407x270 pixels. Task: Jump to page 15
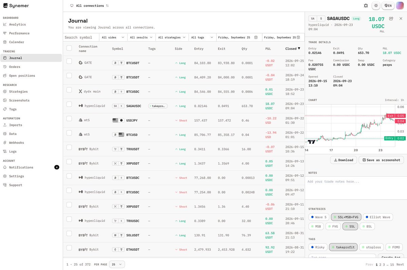[x=392, y=265]
